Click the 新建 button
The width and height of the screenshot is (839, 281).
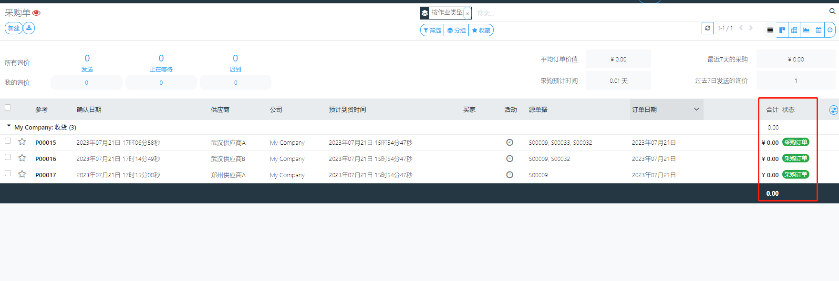pos(14,28)
